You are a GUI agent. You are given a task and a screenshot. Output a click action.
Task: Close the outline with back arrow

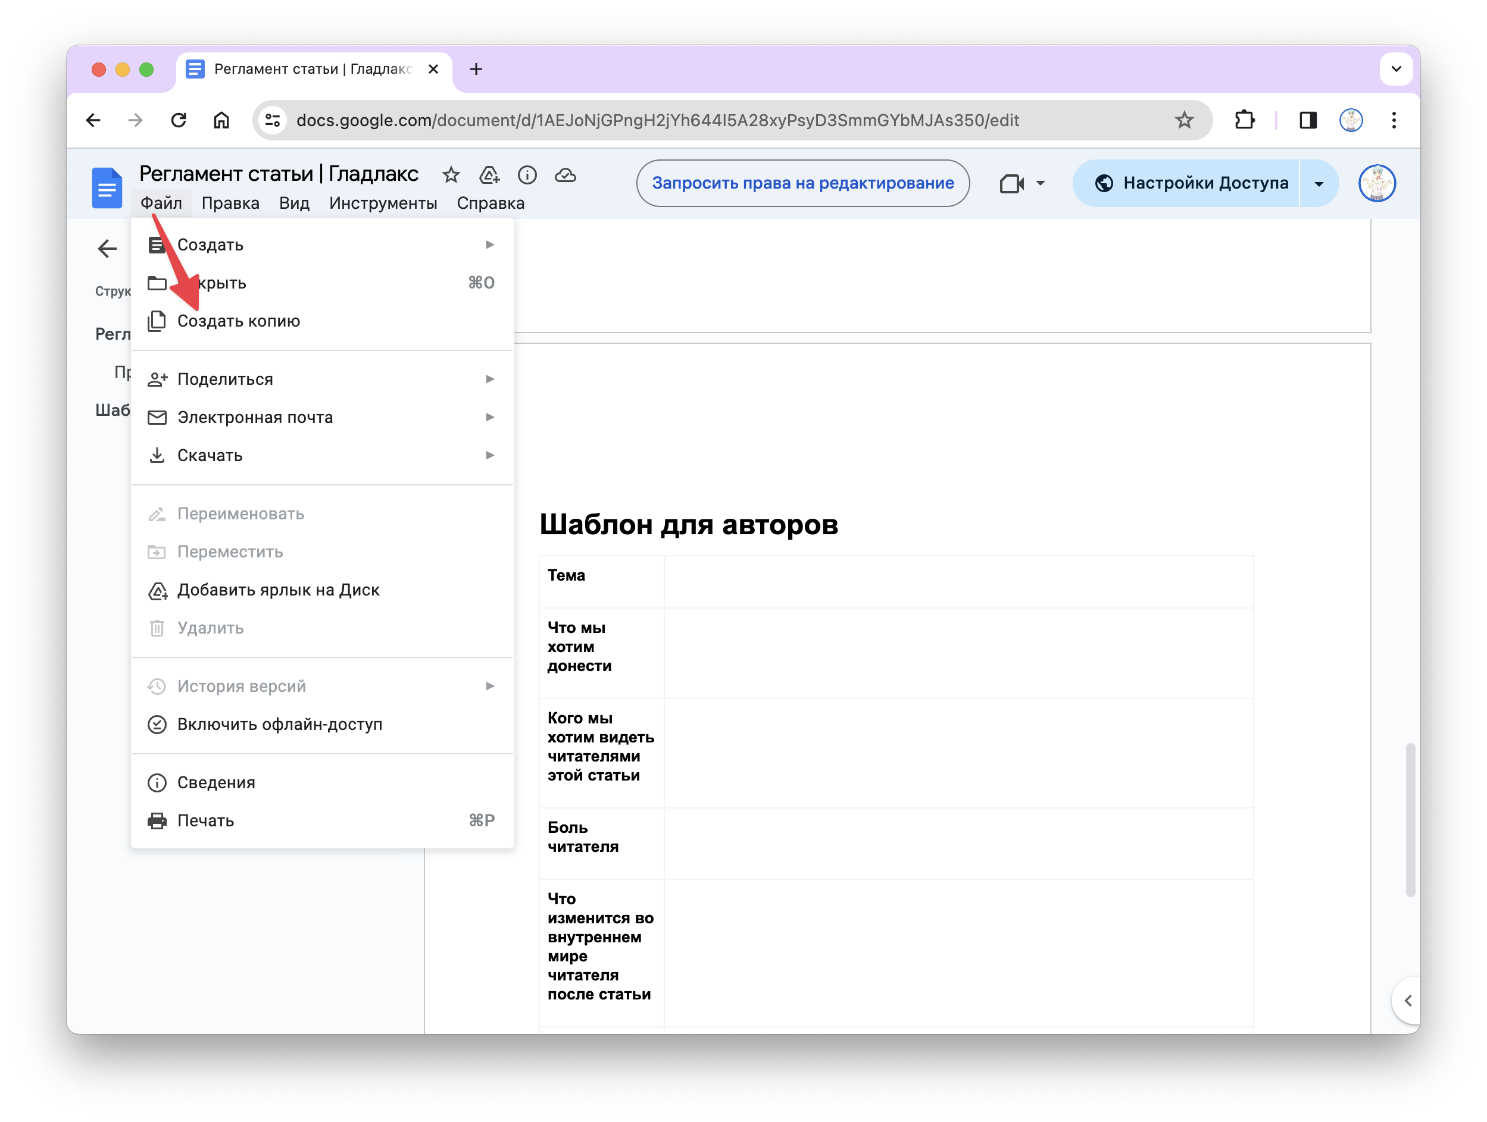click(107, 249)
